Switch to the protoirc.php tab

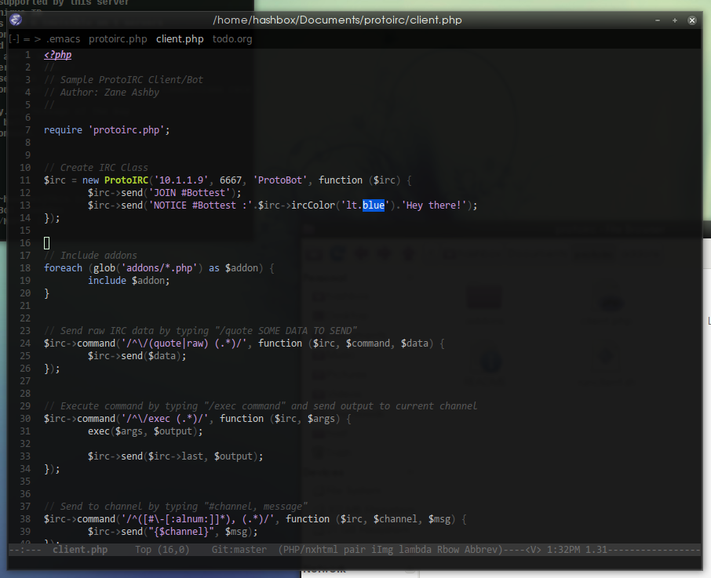[x=118, y=39]
